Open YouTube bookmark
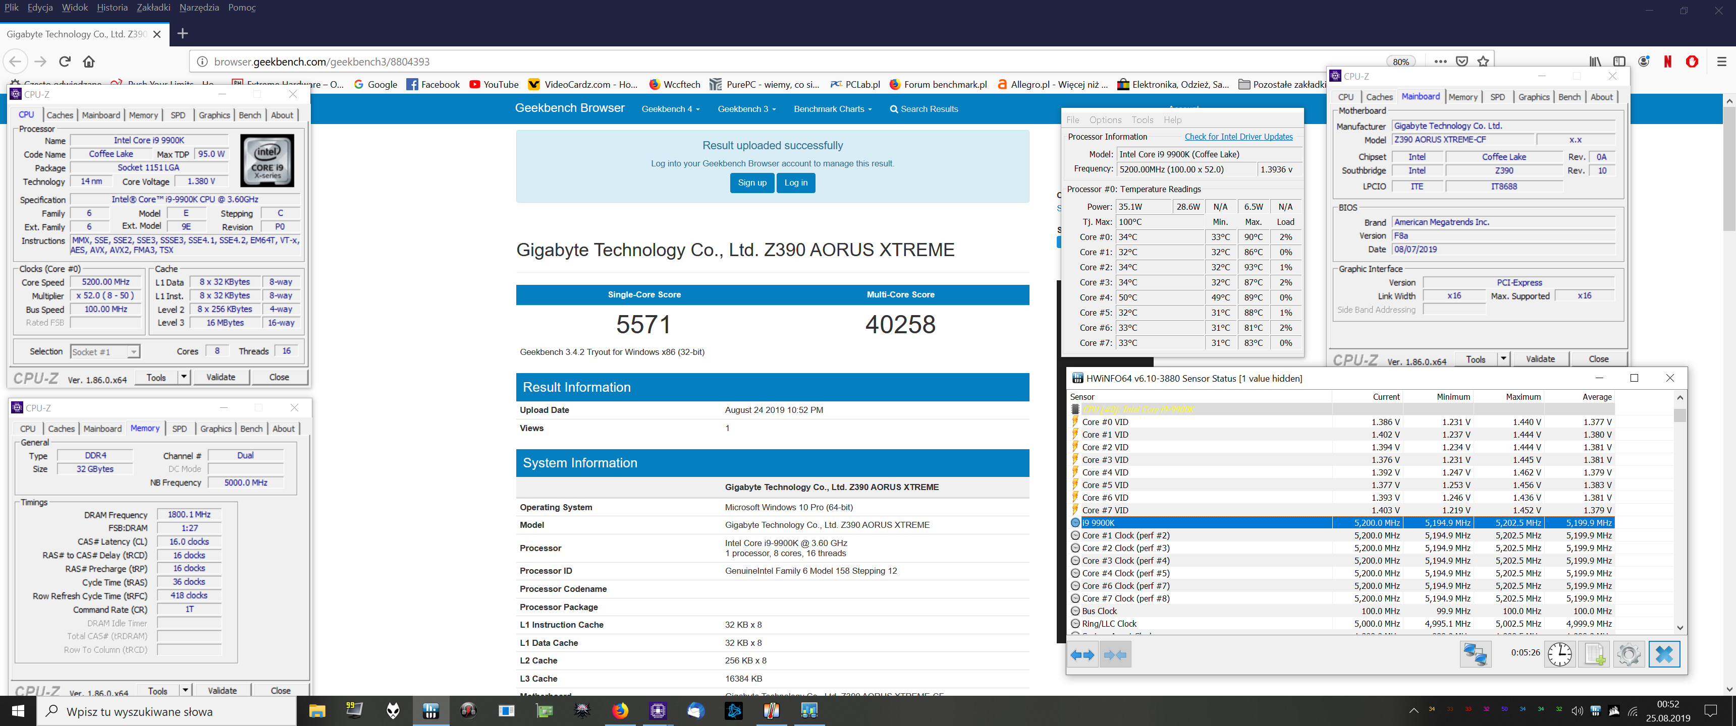The width and height of the screenshot is (1736, 726). pos(494,84)
